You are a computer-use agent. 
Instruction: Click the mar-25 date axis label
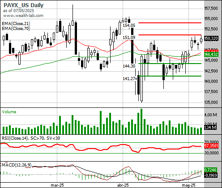[57, 185]
